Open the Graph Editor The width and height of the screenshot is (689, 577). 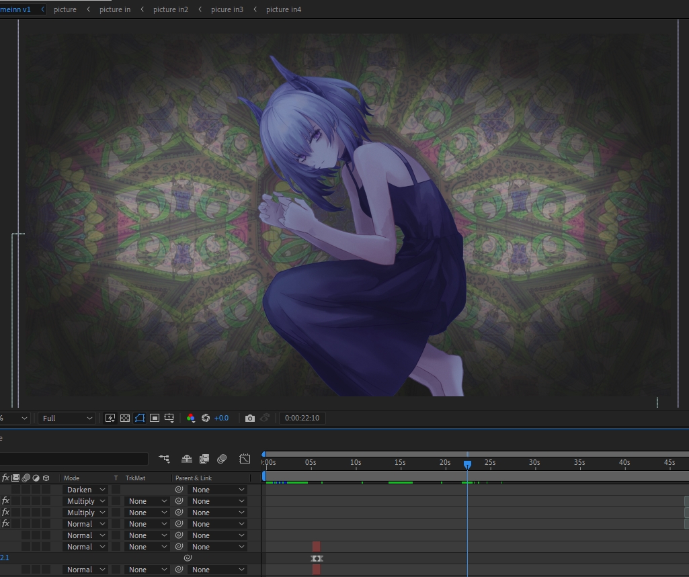tap(245, 459)
